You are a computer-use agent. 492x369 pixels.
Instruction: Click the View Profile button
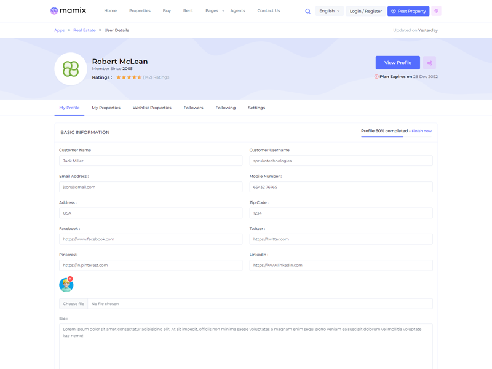397,63
